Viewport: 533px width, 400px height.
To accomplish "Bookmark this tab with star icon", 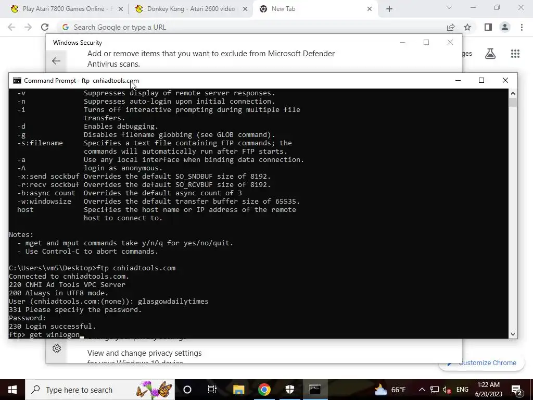I will [468, 27].
